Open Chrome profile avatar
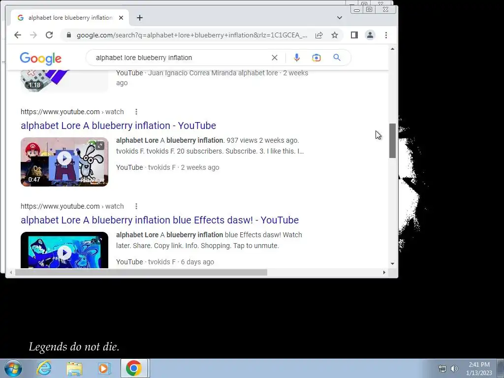 (370, 35)
